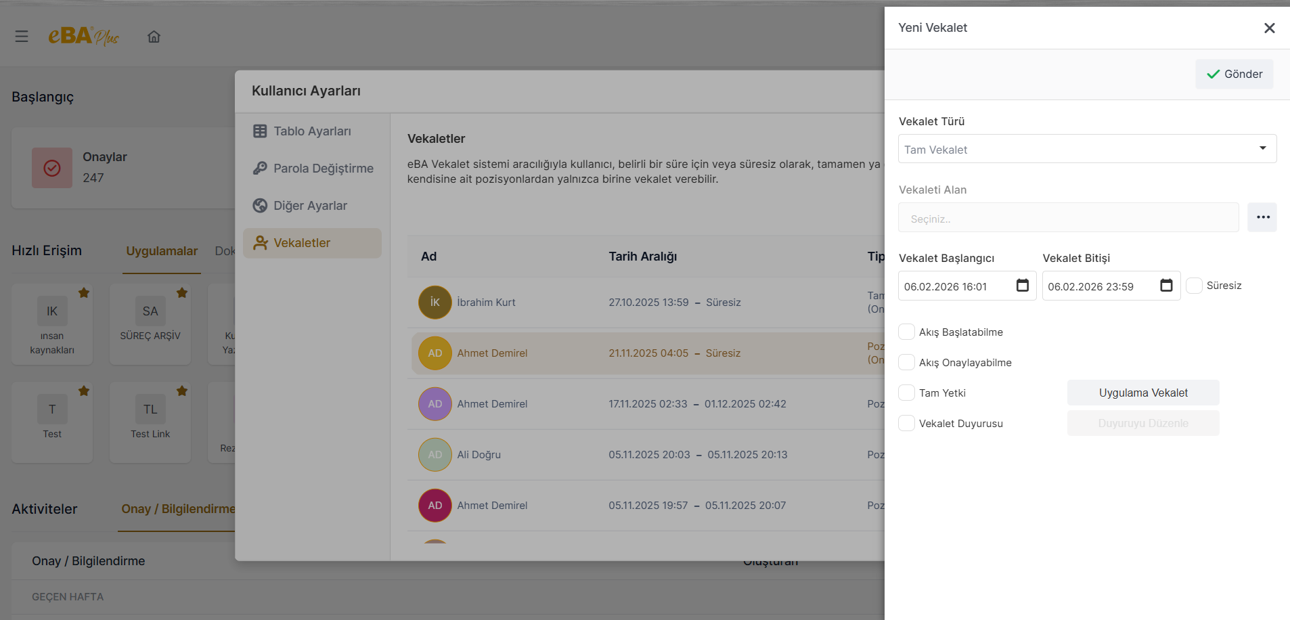
Task: Toggle favorite star on SÜREÇ ARŞİV tile
Action: click(182, 292)
